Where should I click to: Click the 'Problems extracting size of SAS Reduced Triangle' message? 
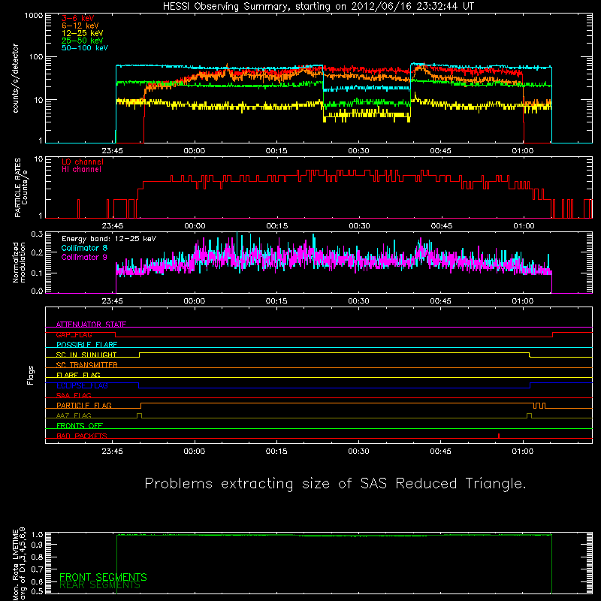coord(335,484)
